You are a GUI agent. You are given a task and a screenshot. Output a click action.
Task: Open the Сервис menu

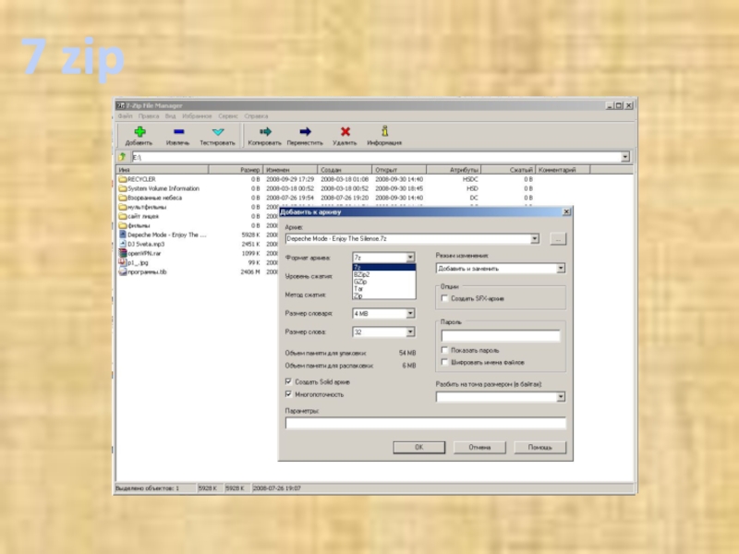pyautogui.click(x=228, y=116)
